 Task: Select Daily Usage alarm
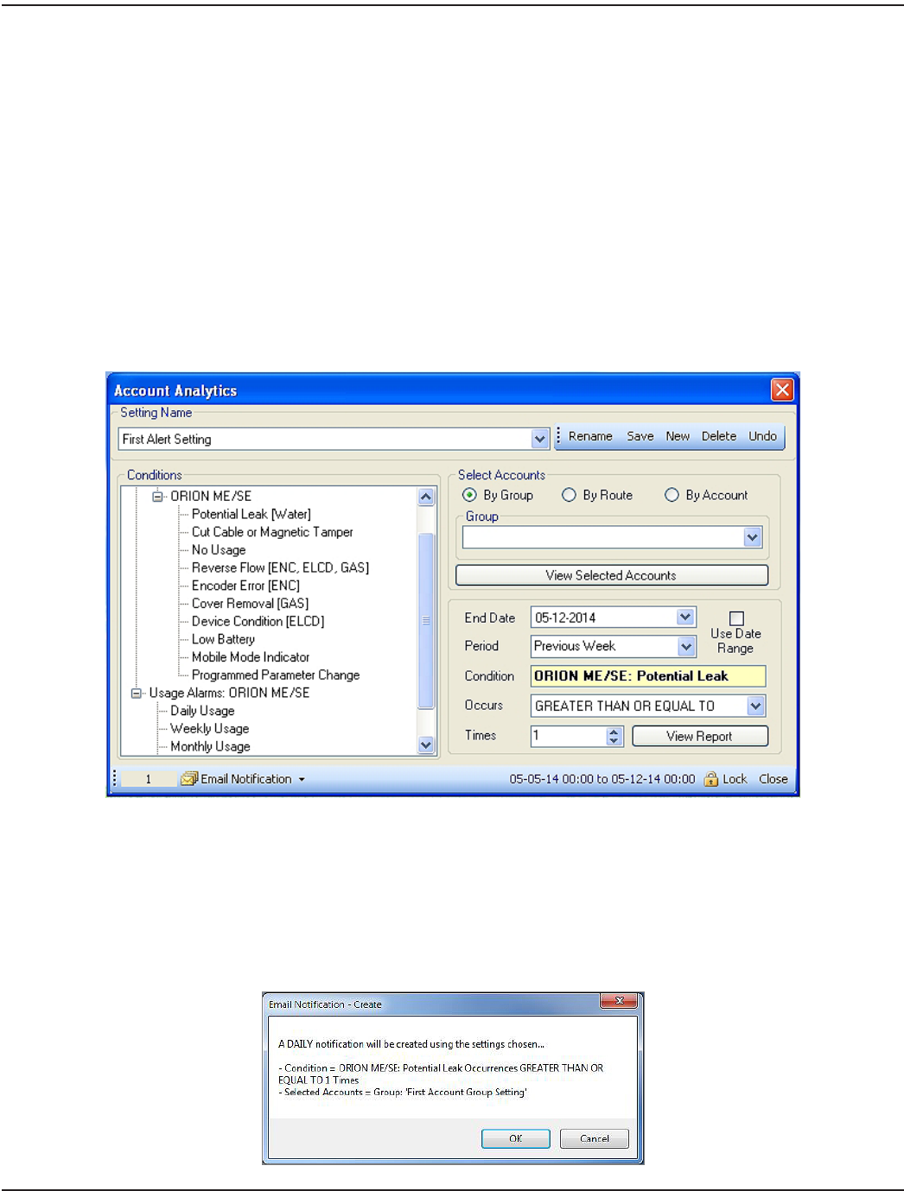(x=202, y=711)
